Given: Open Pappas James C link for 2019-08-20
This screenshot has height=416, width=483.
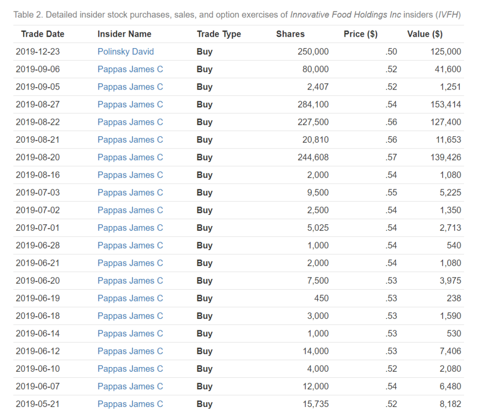Looking at the screenshot, I should coord(130,157).
